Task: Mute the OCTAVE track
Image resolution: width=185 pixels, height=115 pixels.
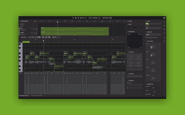Action: pos(37,32)
